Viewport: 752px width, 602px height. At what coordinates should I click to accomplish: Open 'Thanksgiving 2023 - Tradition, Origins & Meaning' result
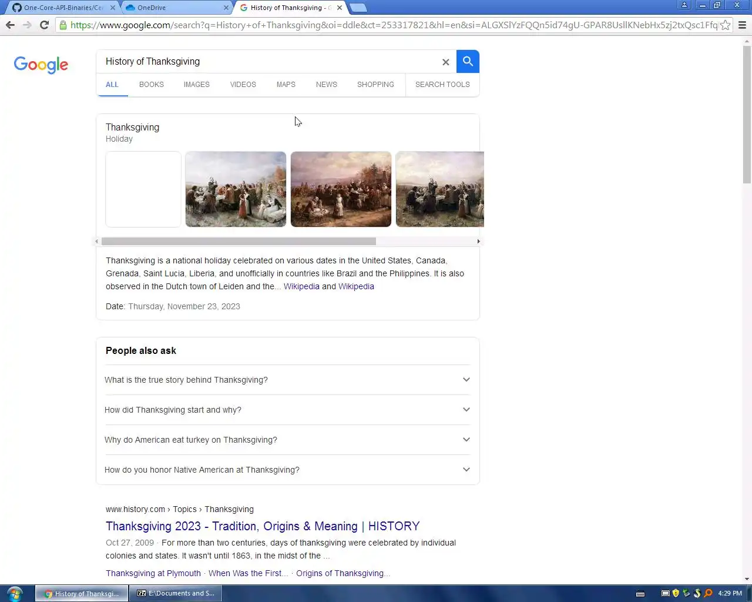coord(263,526)
